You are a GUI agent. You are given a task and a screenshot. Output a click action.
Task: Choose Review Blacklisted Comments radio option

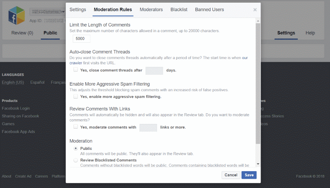tap(75, 160)
